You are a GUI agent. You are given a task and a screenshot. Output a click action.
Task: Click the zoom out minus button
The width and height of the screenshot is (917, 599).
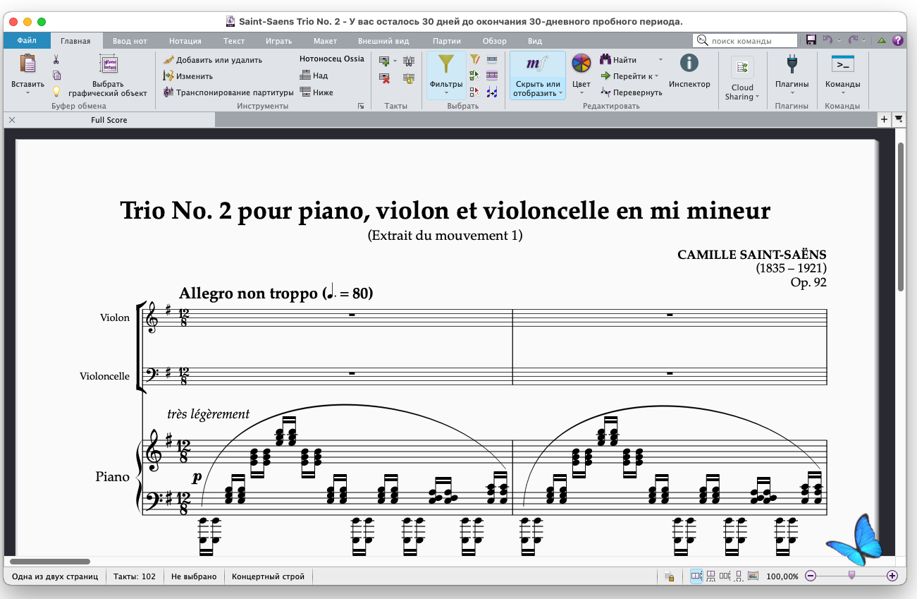point(811,576)
